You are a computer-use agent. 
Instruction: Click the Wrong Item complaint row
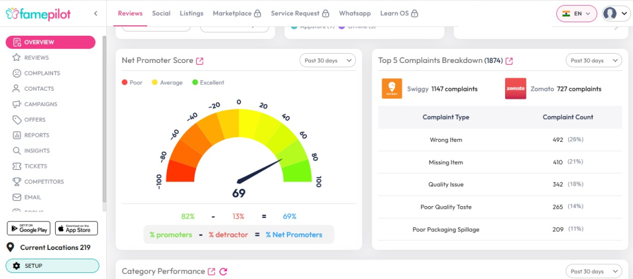(x=500, y=140)
